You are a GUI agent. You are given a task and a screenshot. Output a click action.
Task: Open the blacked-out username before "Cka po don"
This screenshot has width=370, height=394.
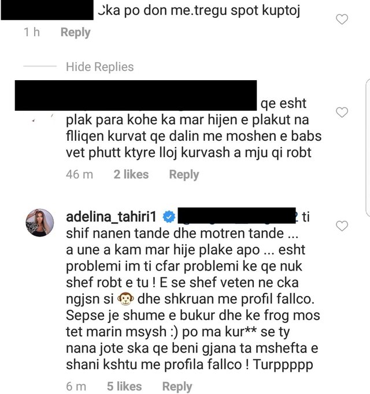pyautogui.click(x=47, y=10)
